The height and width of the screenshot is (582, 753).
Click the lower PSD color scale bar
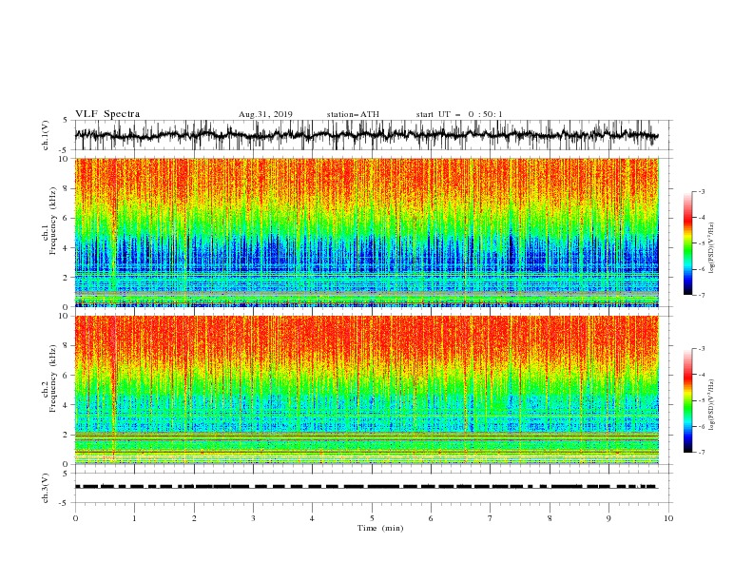coord(687,400)
